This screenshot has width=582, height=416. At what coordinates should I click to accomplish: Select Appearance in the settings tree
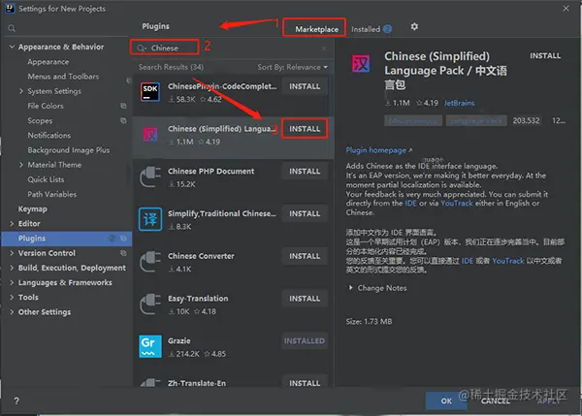[x=48, y=62]
